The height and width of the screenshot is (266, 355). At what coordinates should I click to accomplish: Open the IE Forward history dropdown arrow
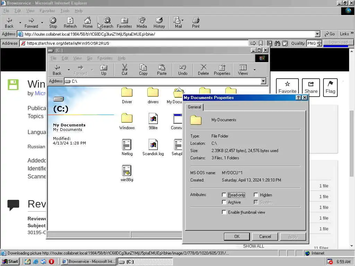pos(42,23)
